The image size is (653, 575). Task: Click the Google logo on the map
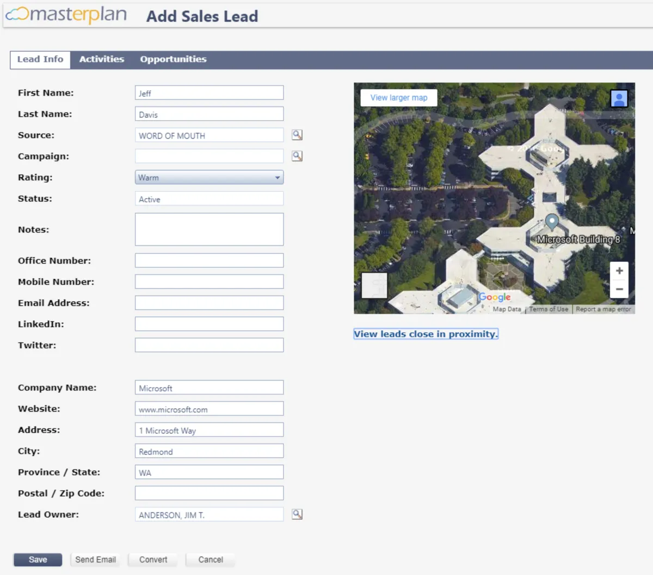(x=494, y=297)
